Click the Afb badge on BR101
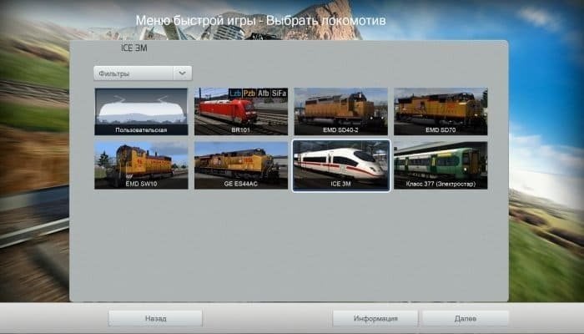Screen dimensions: 584x334 pos(263,94)
